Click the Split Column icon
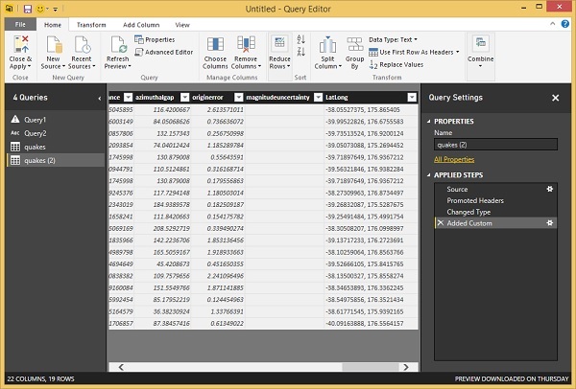This screenshot has height=389, width=576. coord(326,45)
